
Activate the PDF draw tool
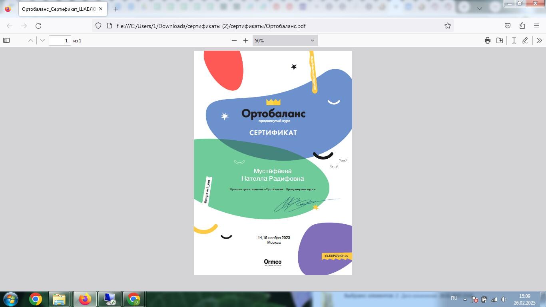525,40
